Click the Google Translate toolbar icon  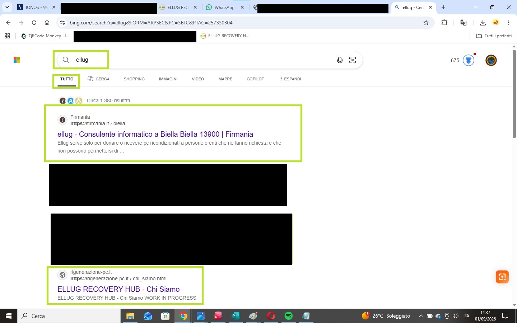pyautogui.click(x=464, y=23)
